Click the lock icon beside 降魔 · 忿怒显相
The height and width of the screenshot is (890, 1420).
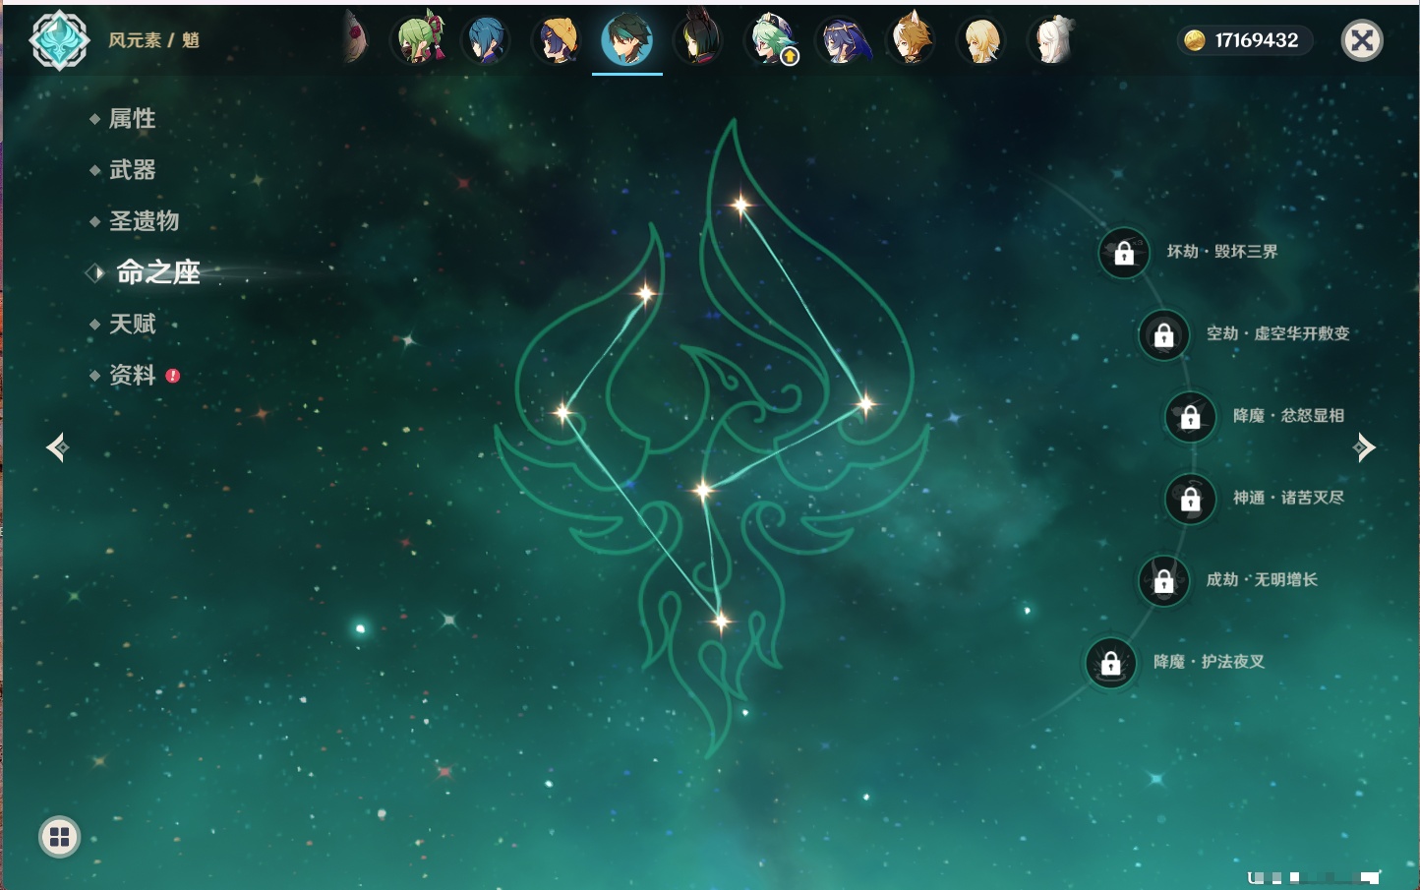coord(1190,417)
